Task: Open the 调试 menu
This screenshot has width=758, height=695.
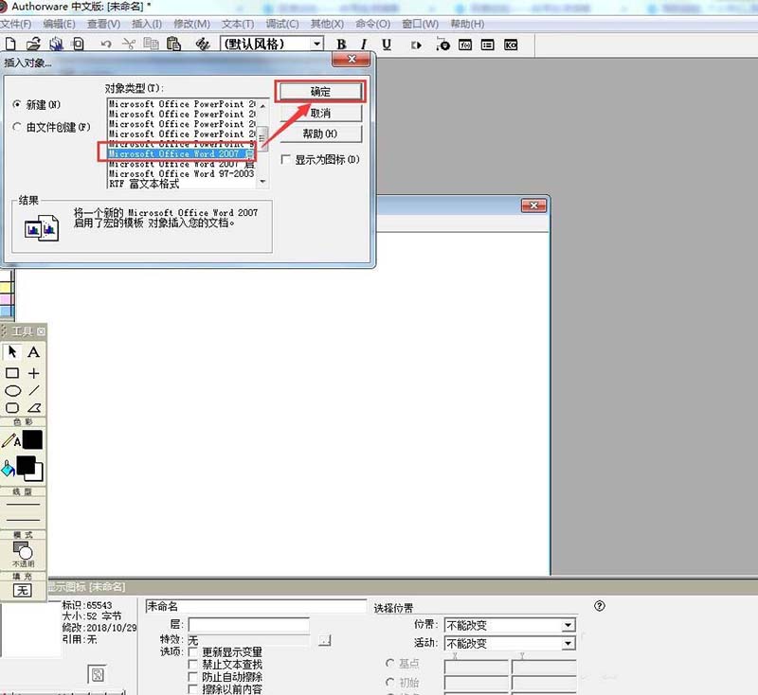Action: point(282,24)
